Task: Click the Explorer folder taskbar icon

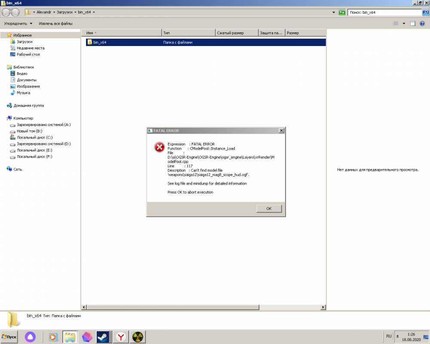Action: [70, 337]
